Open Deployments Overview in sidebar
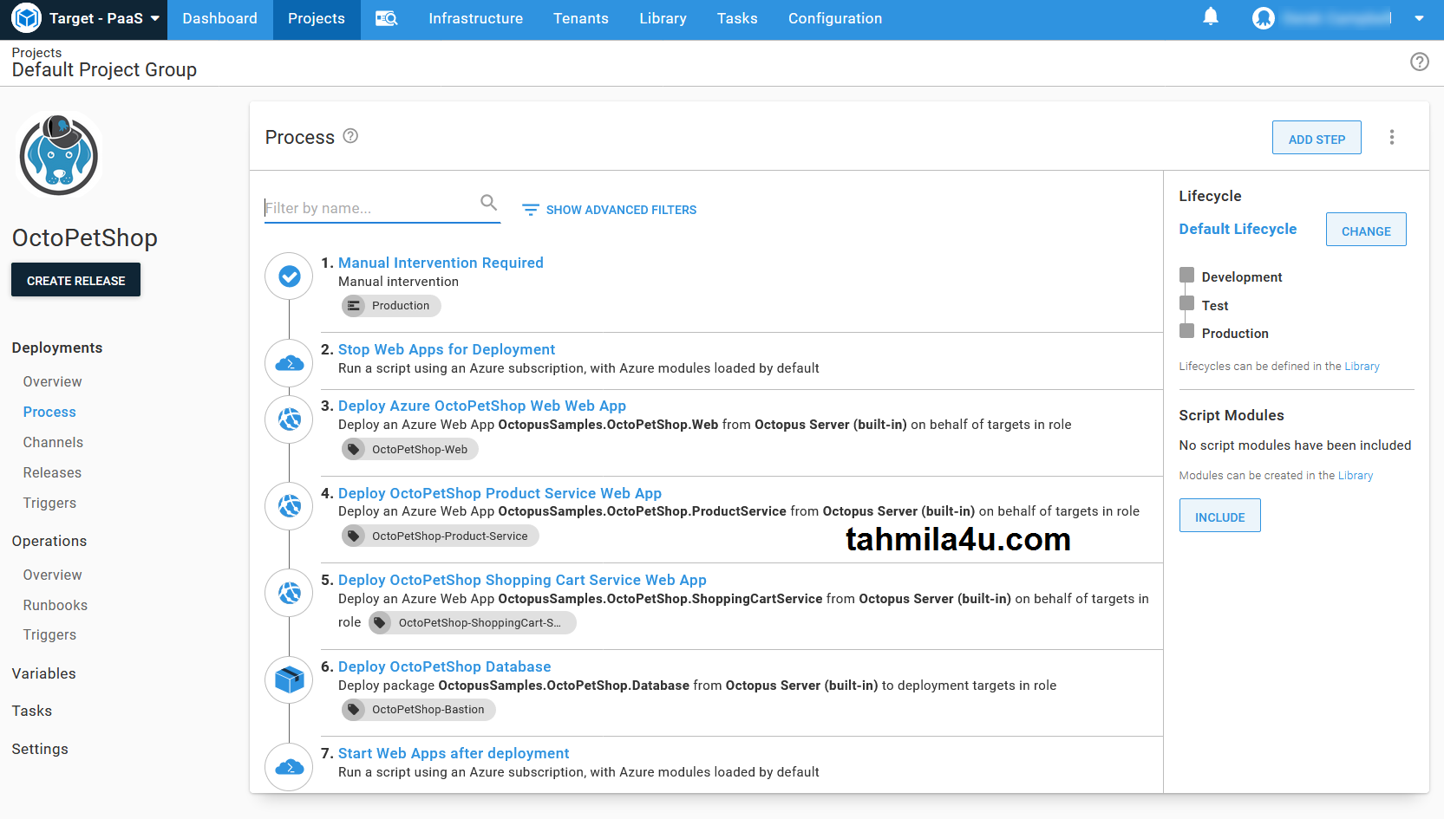Screen dimensions: 1444x819 click(52, 381)
